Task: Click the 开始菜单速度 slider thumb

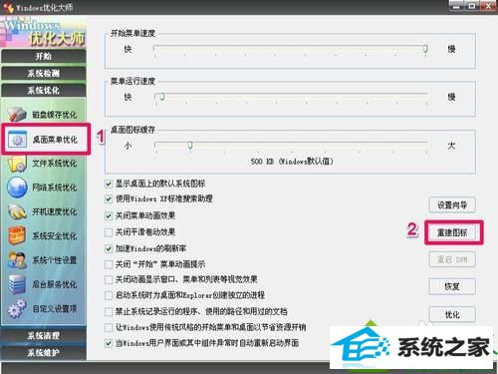Action: tap(425, 49)
